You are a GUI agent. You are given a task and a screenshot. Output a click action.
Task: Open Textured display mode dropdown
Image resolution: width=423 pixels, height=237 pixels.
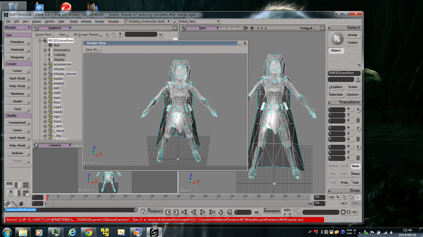(307, 28)
